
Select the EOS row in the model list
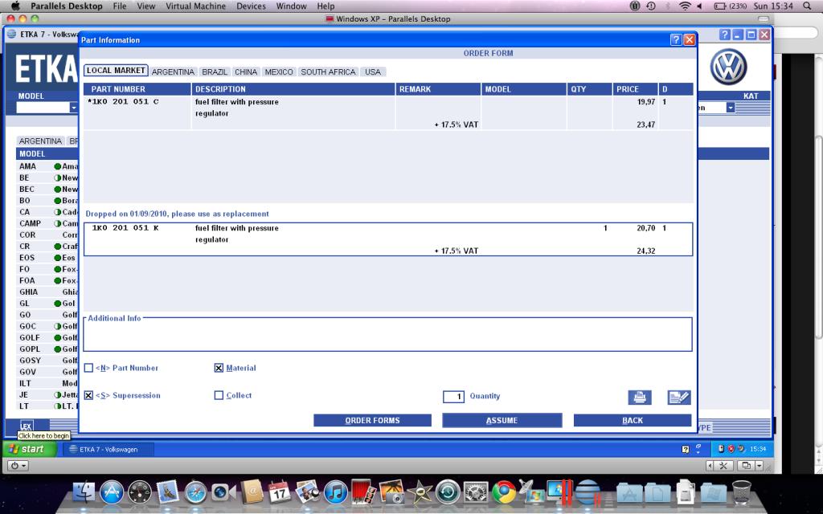[48, 258]
